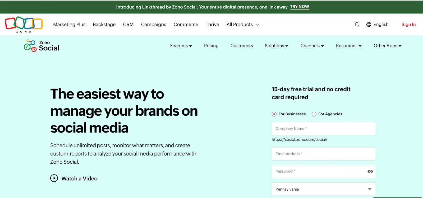Select the For Businesses radio button
Viewport: 423px width, 198px height.
(274, 114)
